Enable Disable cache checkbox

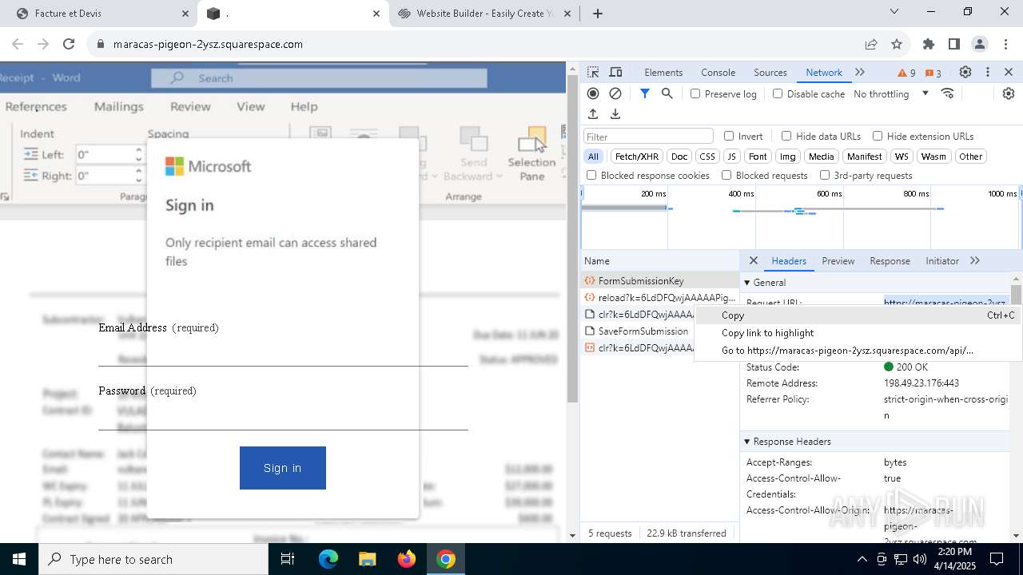coord(778,93)
